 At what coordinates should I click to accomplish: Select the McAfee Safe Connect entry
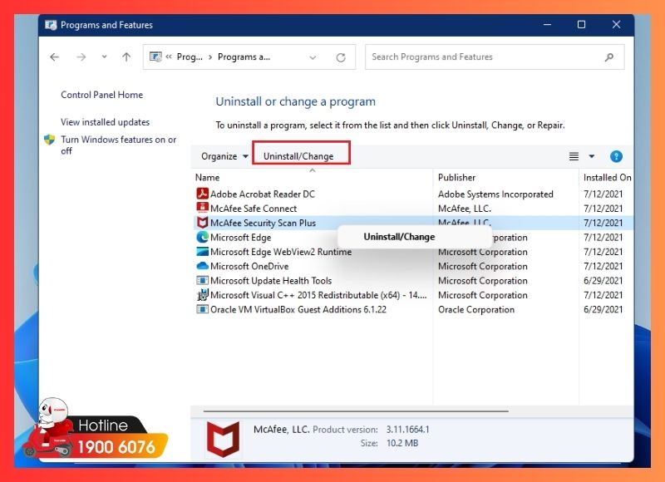(254, 209)
